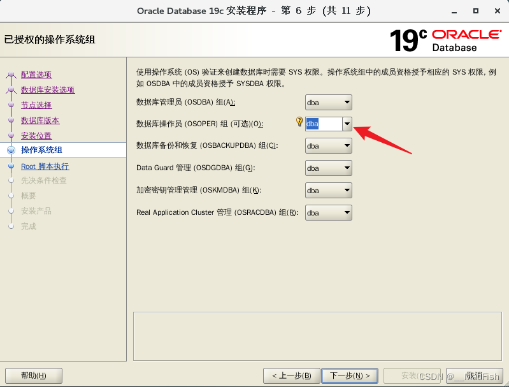Go to the 配置选项 step

point(36,75)
